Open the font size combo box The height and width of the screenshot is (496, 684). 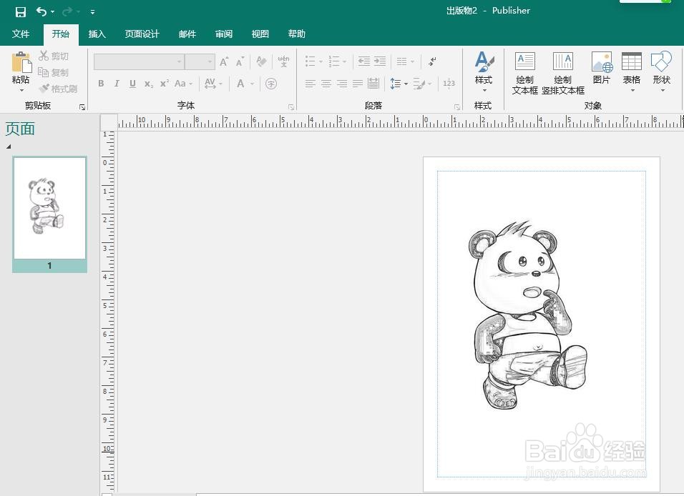point(200,62)
